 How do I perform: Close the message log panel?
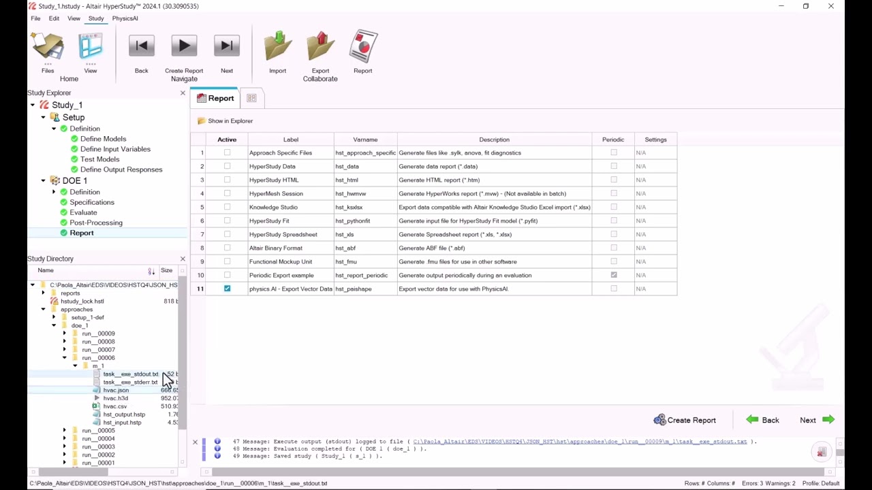tap(195, 442)
